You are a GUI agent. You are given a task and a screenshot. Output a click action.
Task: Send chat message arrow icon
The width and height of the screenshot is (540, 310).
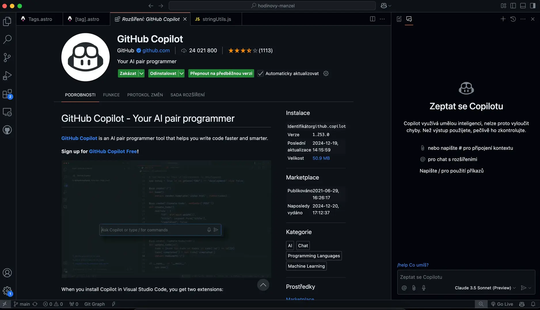pos(524,288)
